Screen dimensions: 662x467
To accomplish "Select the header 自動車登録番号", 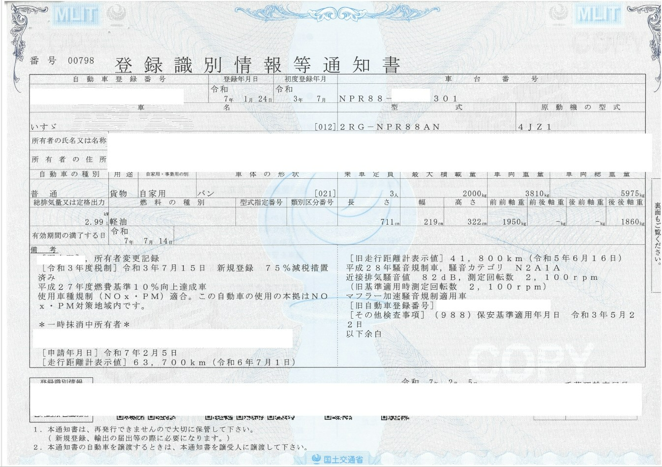I will 119,79.
